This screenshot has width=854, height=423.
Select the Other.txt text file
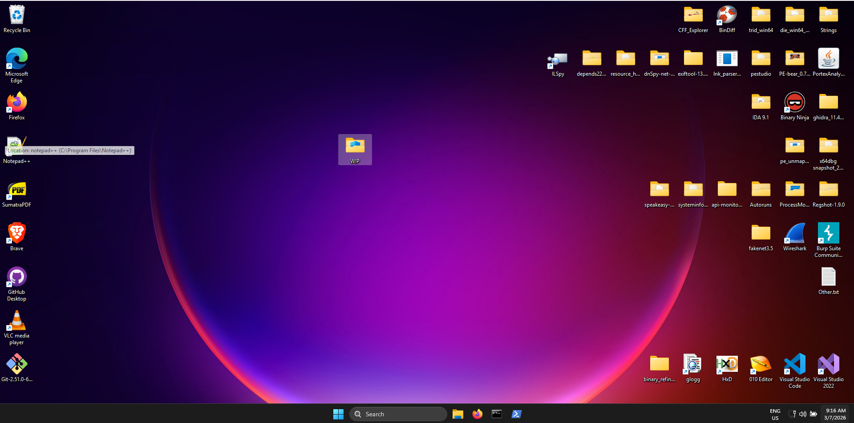828,277
